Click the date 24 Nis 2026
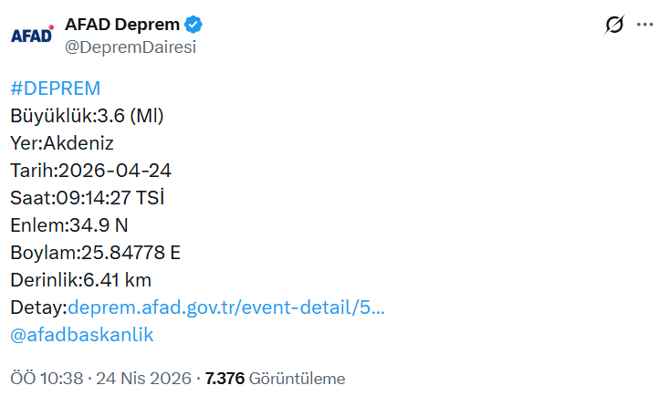The width and height of the screenshot is (669, 396). pos(141,378)
